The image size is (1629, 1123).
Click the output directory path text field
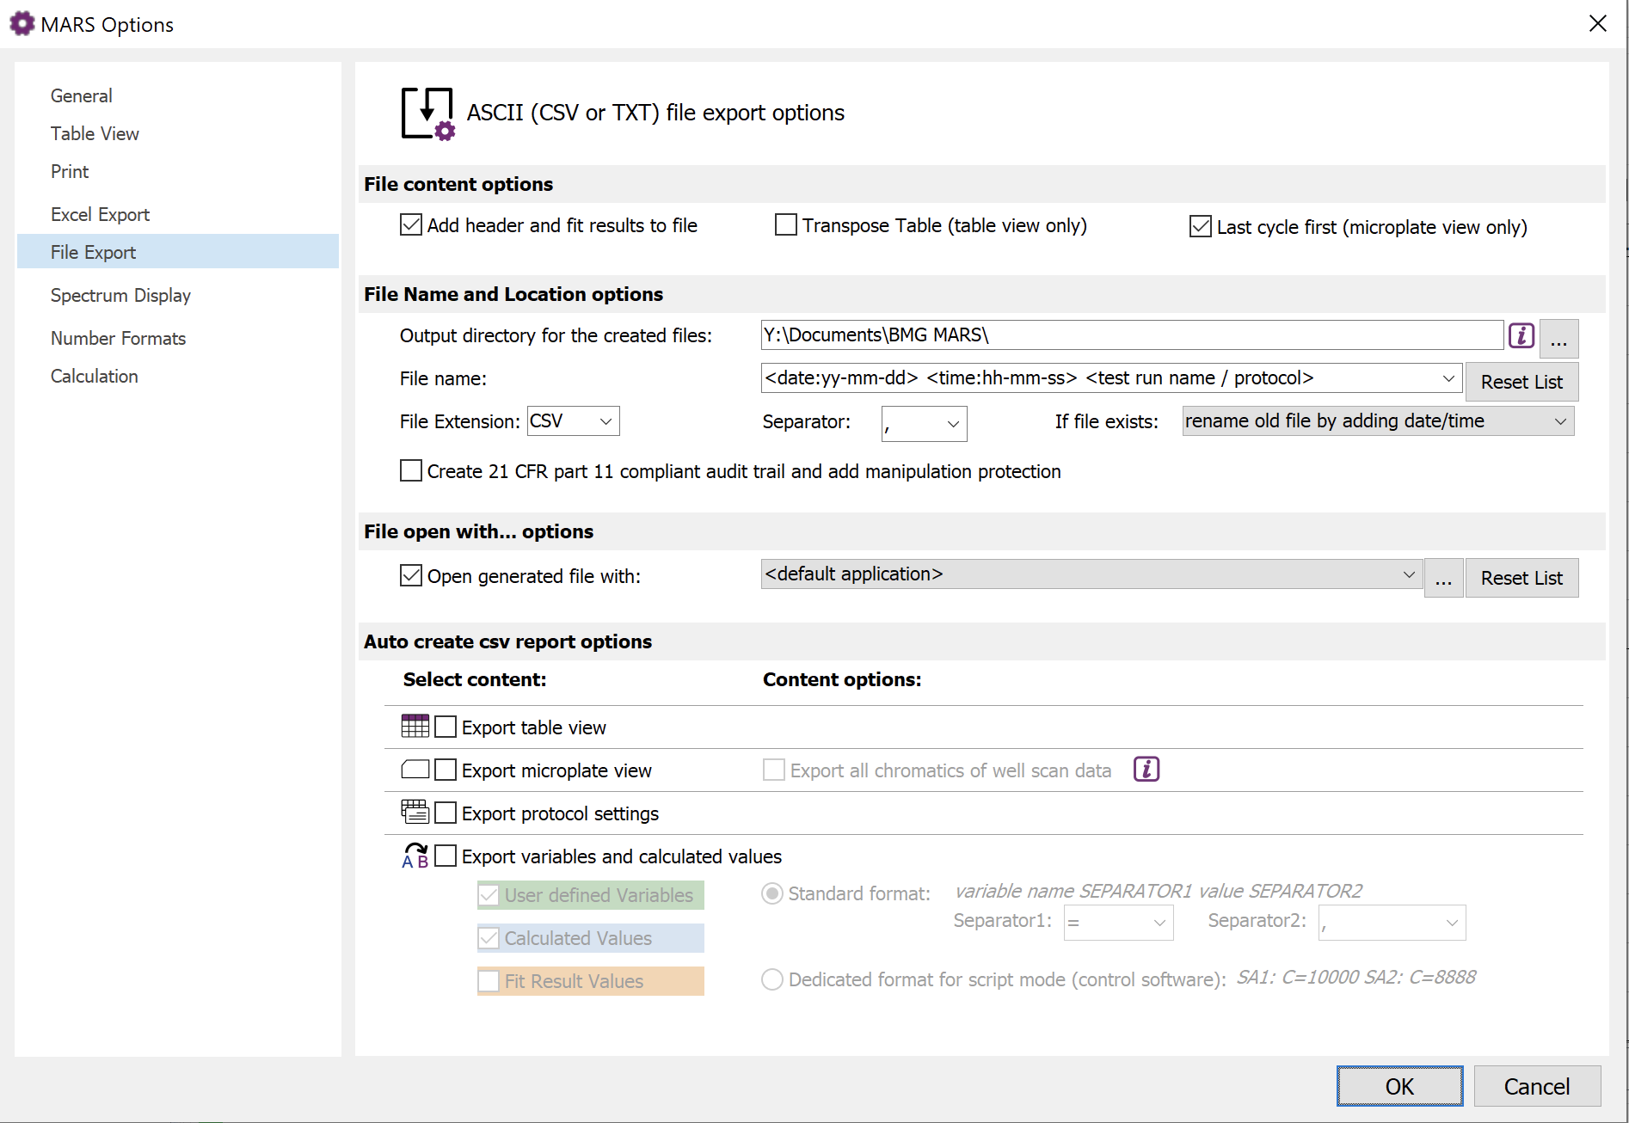(1131, 335)
